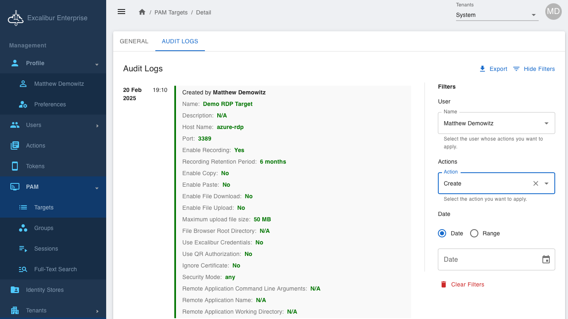Clear the Create action with X icon

click(536, 183)
